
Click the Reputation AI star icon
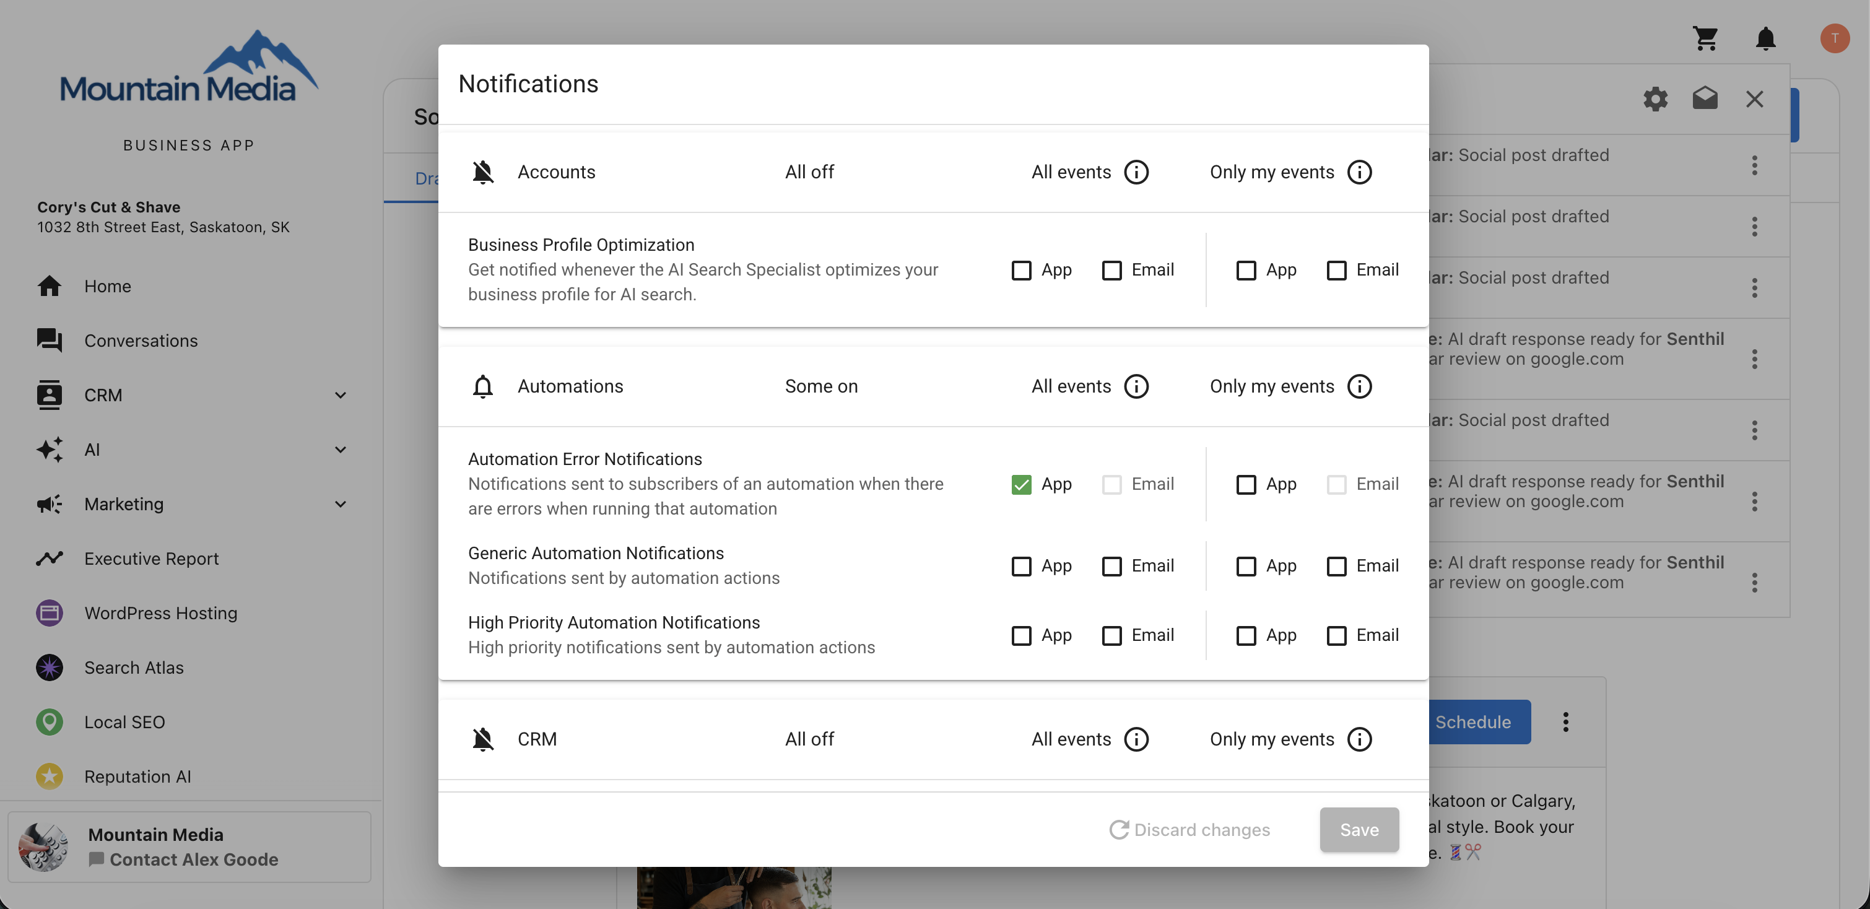point(50,776)
